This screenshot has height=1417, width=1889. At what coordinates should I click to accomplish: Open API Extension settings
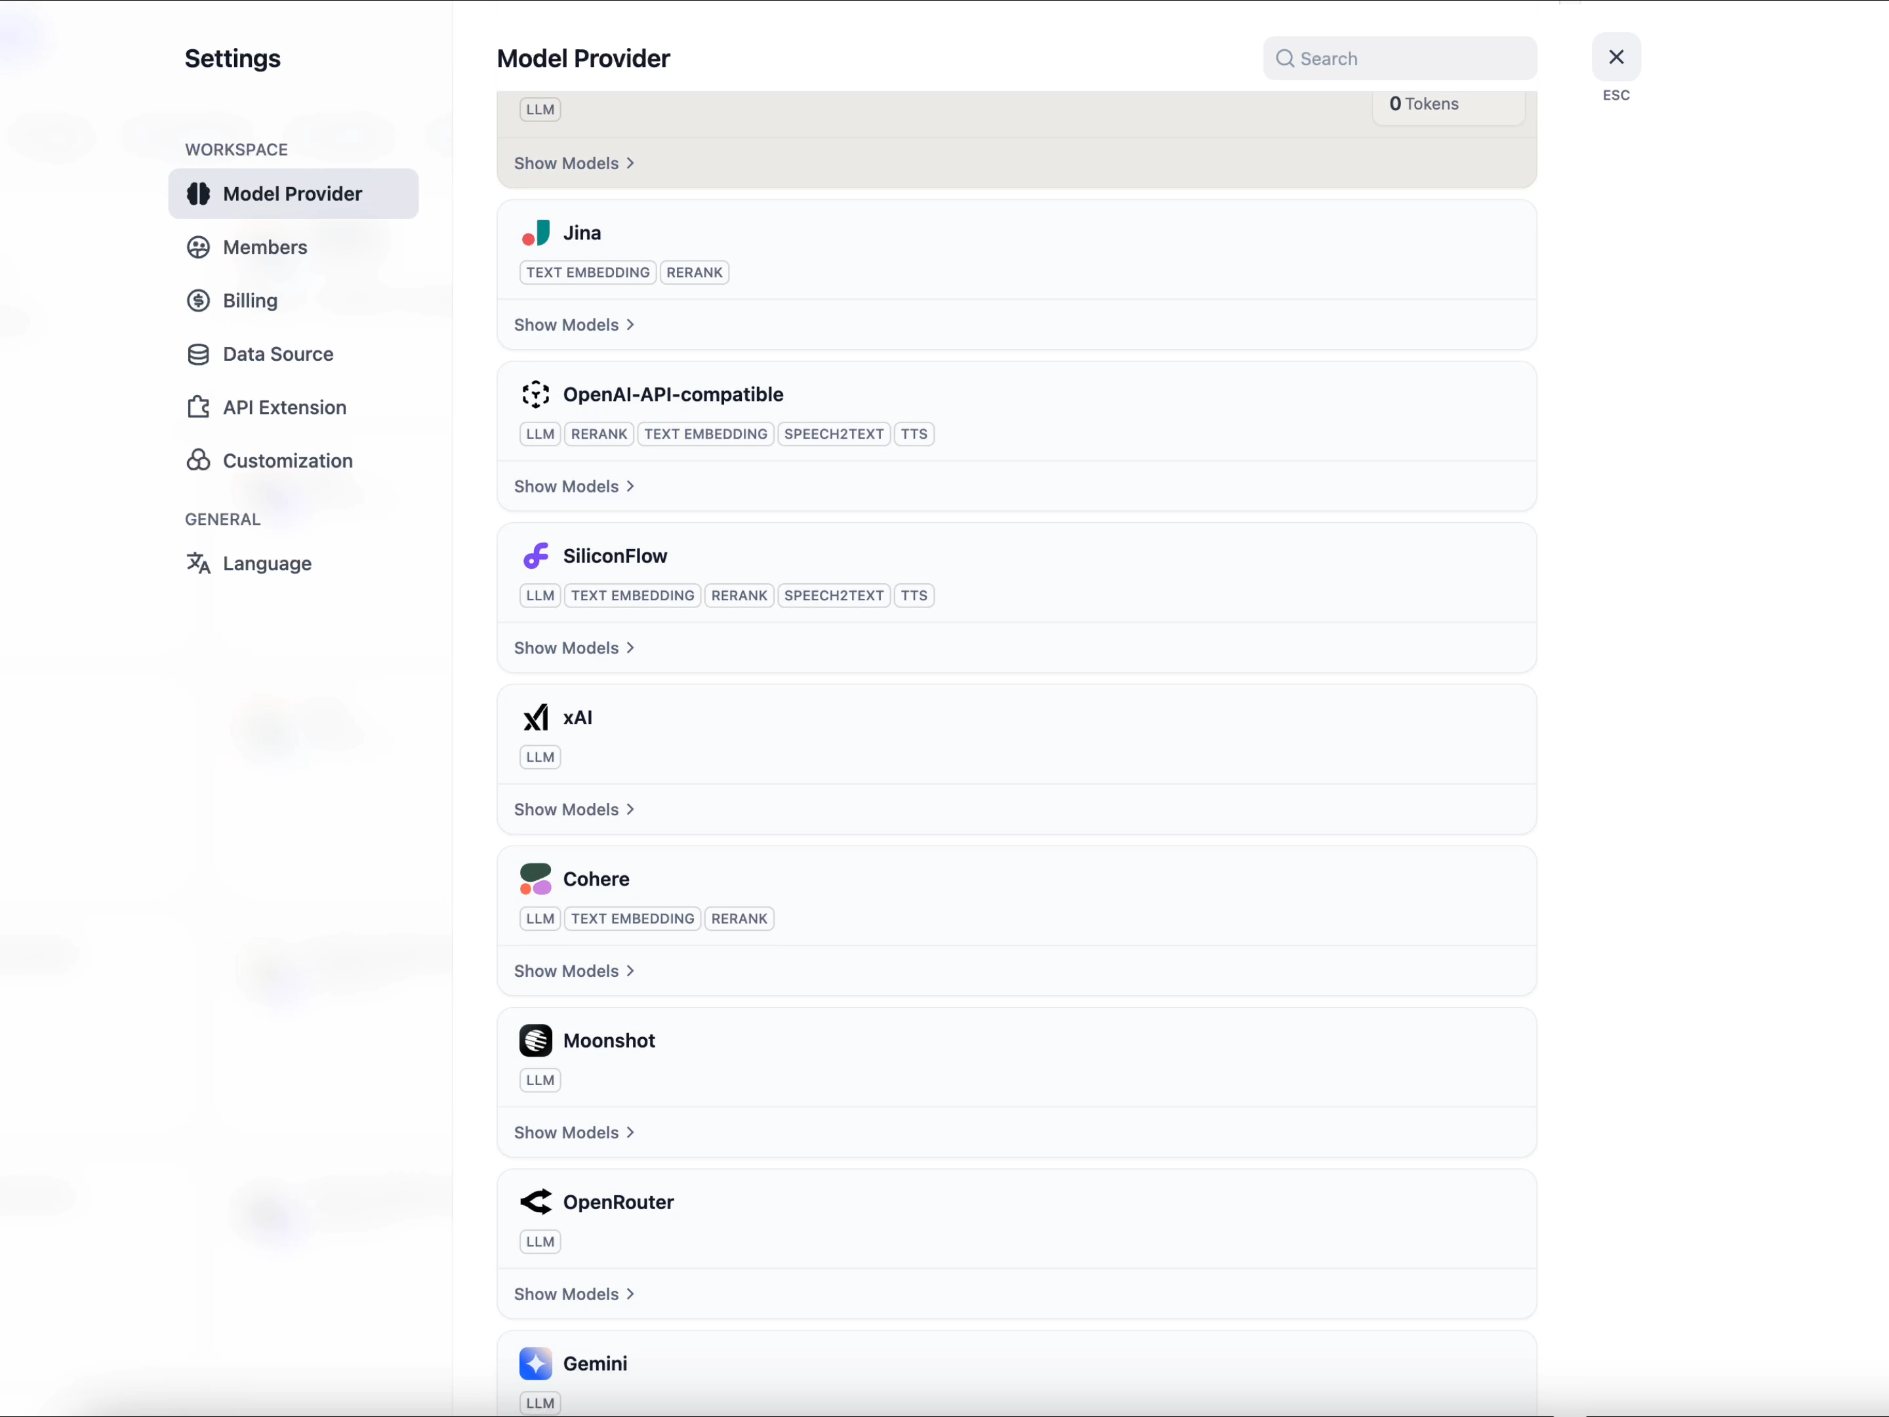[x=285, y=407]
